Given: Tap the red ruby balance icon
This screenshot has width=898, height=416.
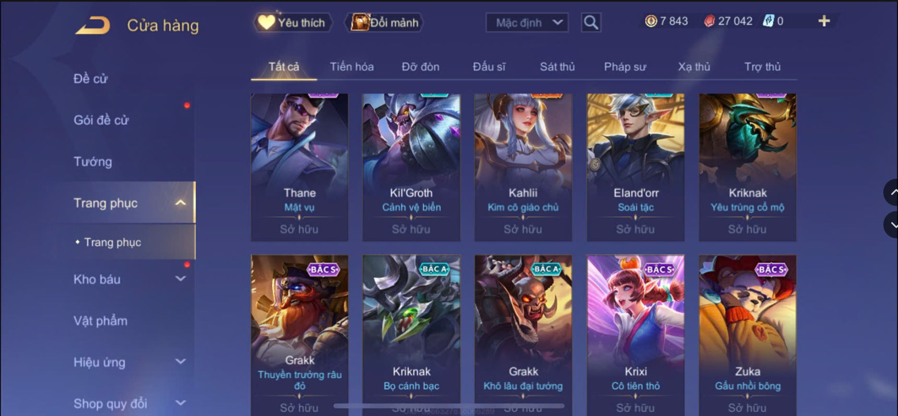Looking at the screenshot, I should [x=709, y=21].
